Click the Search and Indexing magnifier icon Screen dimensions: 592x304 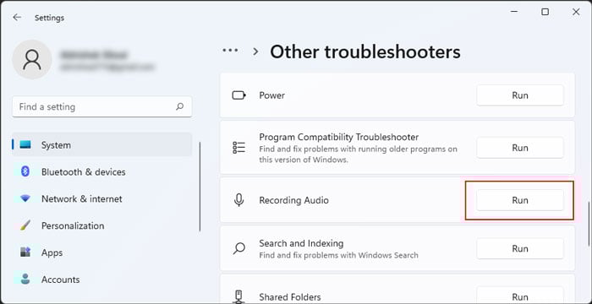pos(238,248)
